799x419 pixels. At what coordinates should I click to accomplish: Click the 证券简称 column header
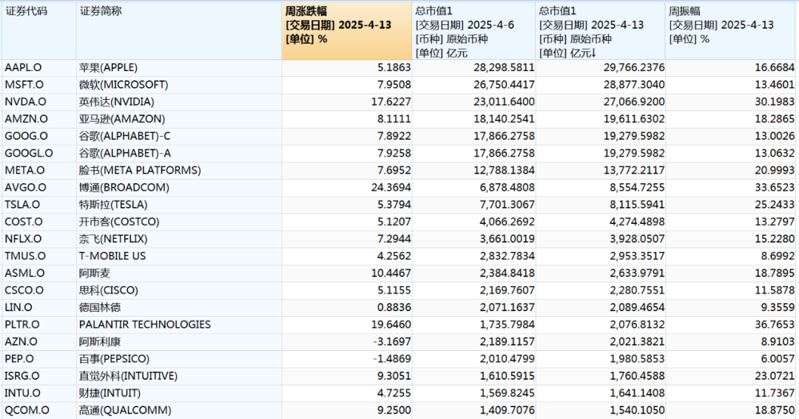(x=101, y=11)
